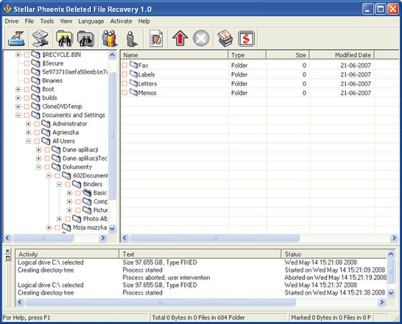
Task: Click the scanner drive toolbar icon
Action: coord(16,38)
